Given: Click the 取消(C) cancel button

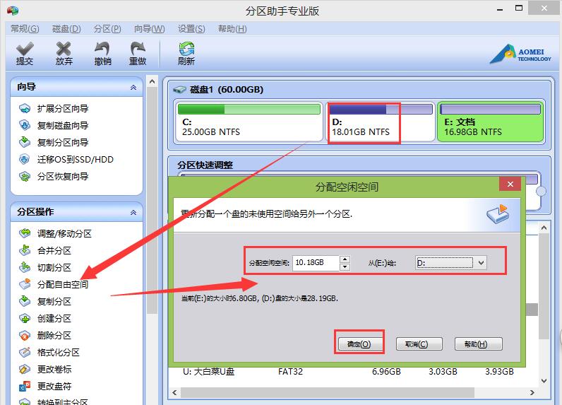Looking at the screenshot, I should coord(419,344).
